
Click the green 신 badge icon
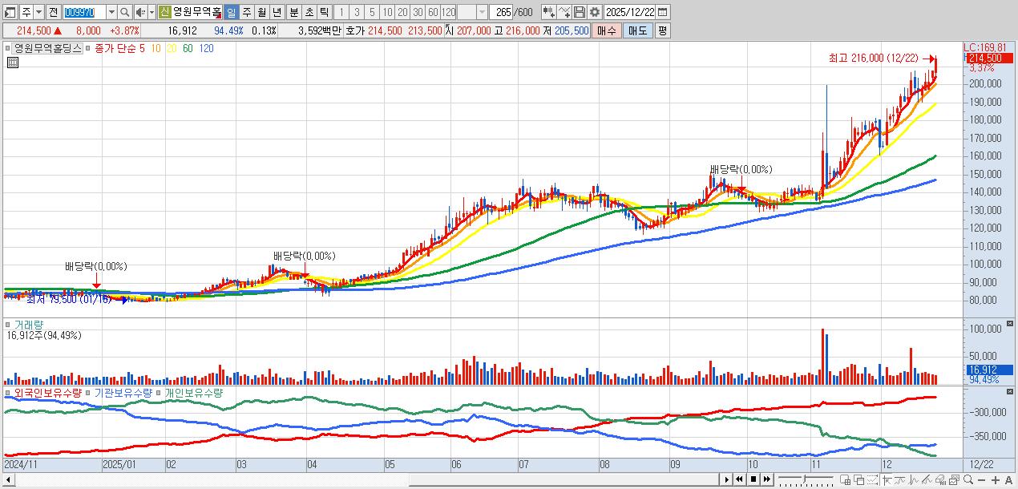164,12
